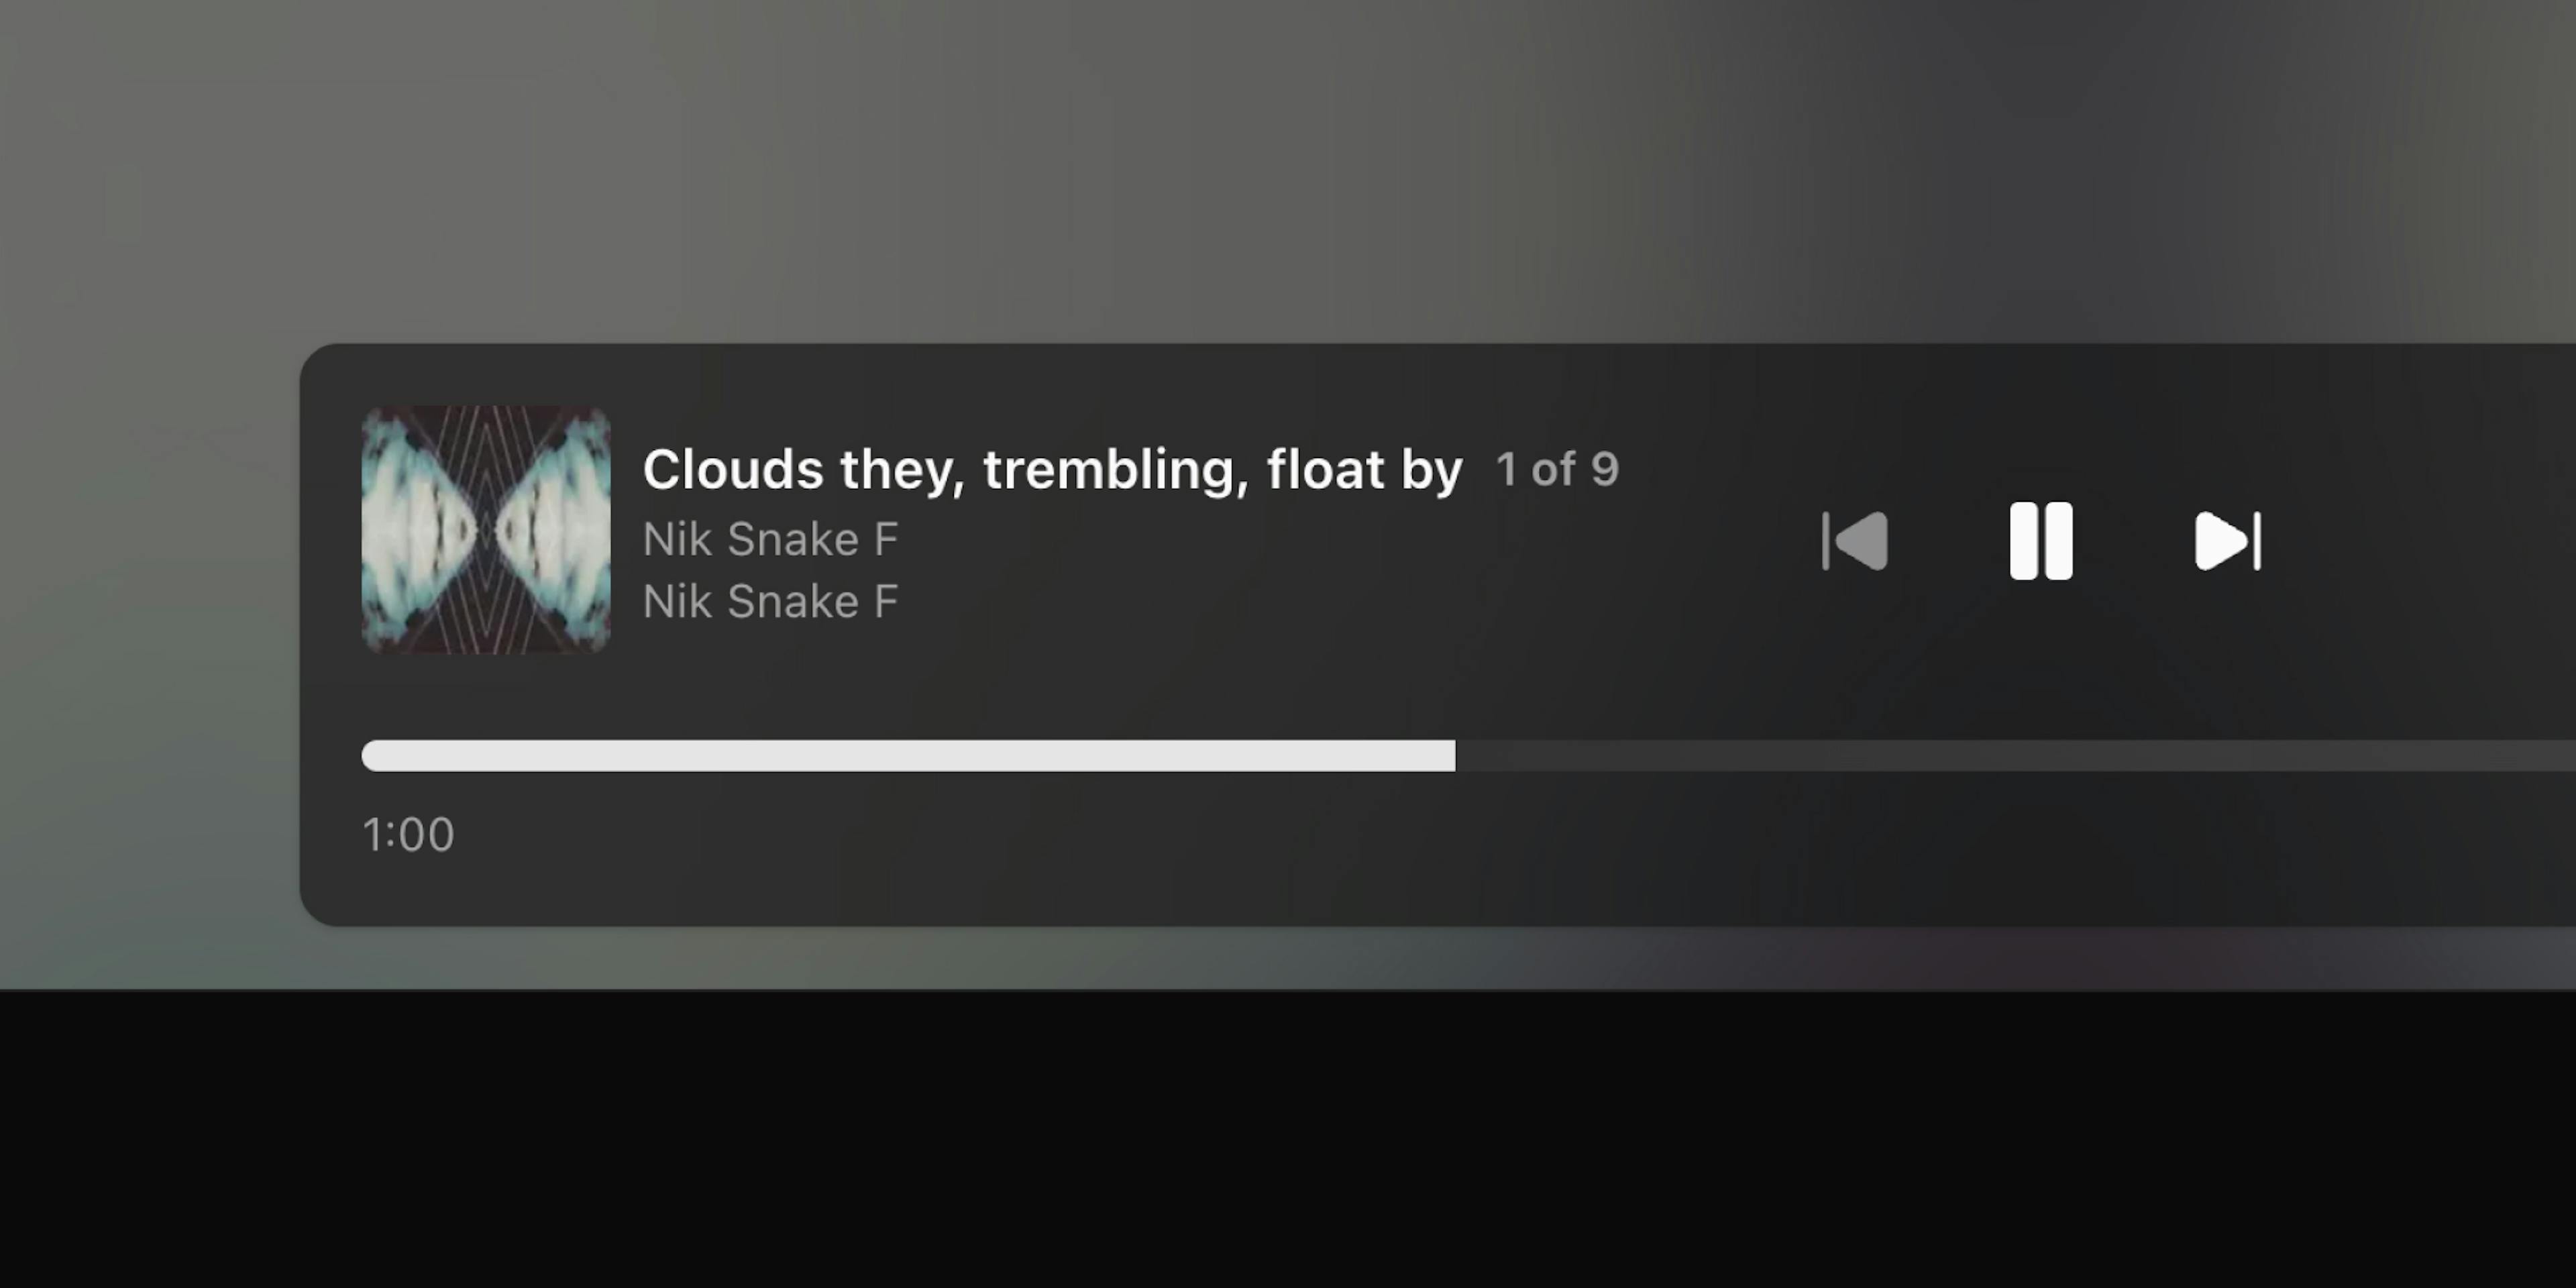Screen dimensions: 2576x1288
Task: Jump to the very start of the progress bar
Action: tap(366, 756)
